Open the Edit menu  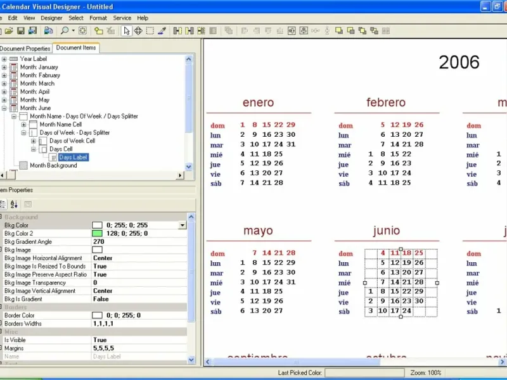pyautogui.click(x=13, y=18)
